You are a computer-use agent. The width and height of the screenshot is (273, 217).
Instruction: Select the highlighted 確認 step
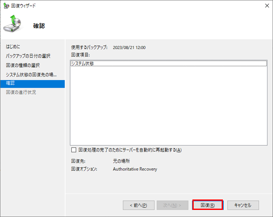(x=33, y=84)
